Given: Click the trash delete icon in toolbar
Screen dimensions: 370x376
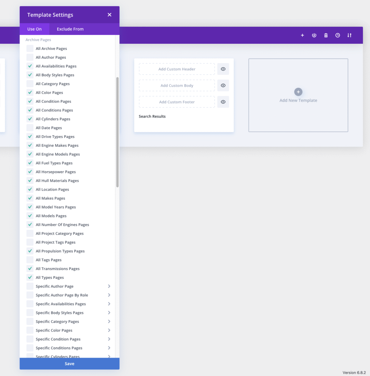Looking at the screenshot, I should click(x=326, y=35).
